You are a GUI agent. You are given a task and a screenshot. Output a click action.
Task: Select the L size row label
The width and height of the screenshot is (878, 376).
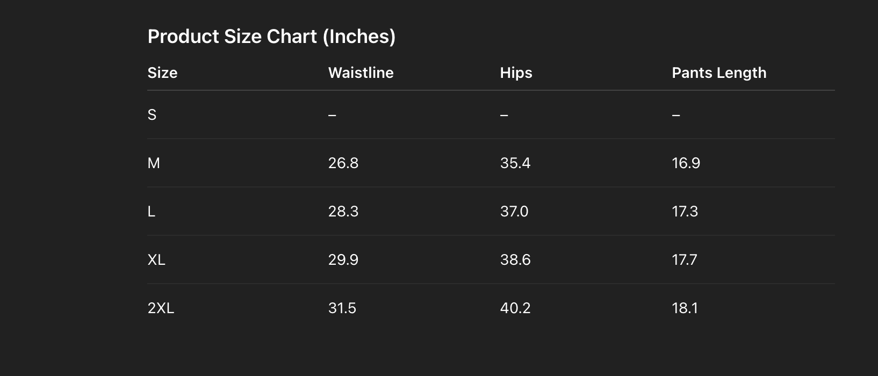(152, 212)
